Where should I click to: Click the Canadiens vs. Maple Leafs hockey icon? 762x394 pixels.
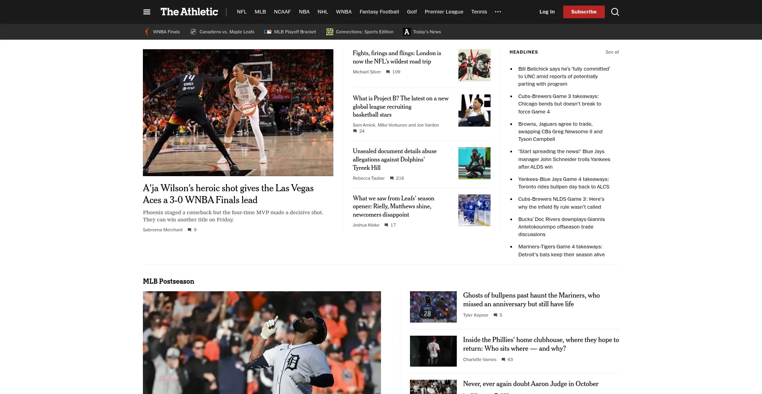click(x=193, y=32)
